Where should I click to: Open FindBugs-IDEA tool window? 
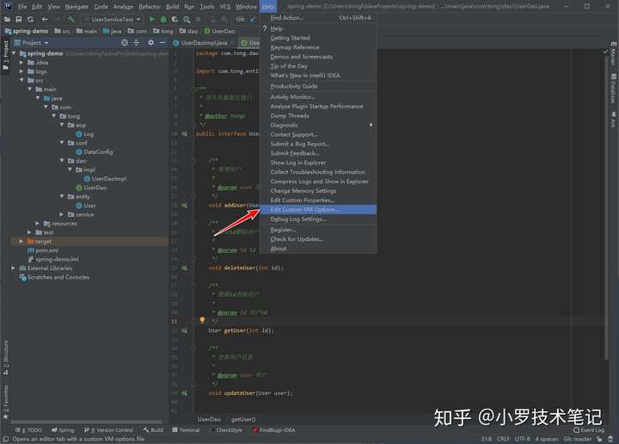point(274,430)
